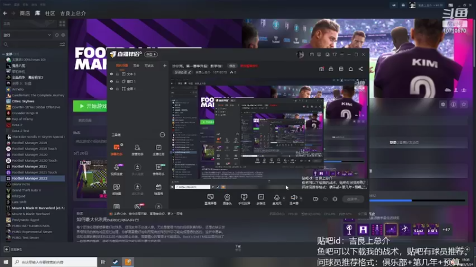Open the Steam 商店 tab

coord(25,13)
